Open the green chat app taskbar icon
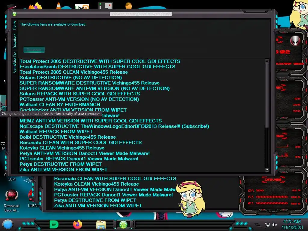This screenshot has width=308, height=231. tap(54, 224)
